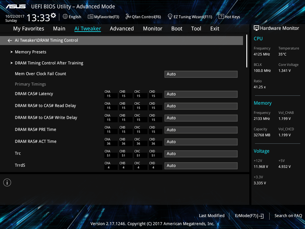305x229 pixels.
Task: Click Last Modified button
Action: point(212,216)
